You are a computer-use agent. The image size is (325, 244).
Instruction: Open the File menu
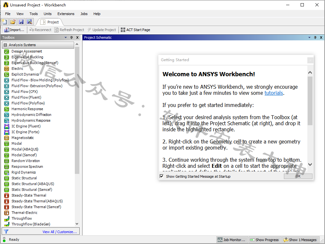coord(8,14)
